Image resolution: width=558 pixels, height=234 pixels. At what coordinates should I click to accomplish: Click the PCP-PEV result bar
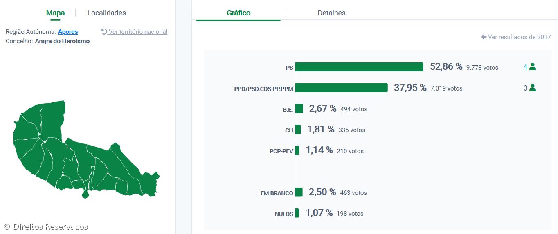297,150
